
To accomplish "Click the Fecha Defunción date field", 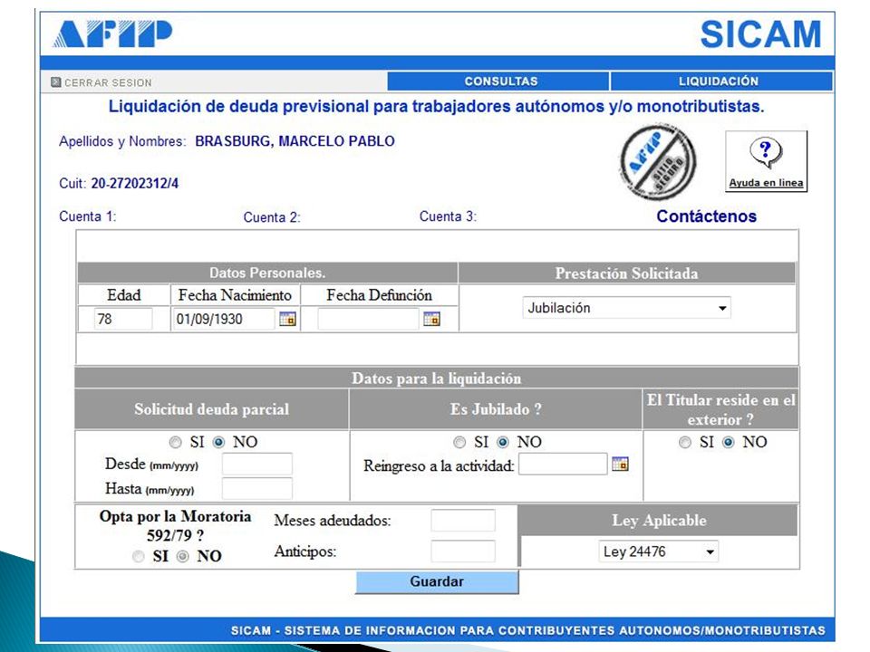I will tap(368, 319).
